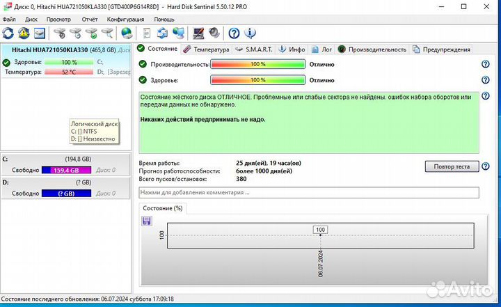
Task: Click the Отлично label next to Производительность
Action: [x=321, y=64]
